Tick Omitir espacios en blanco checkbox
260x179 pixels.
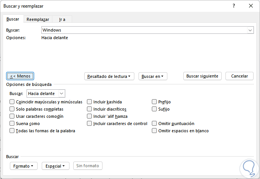click(x=154, y=131)
